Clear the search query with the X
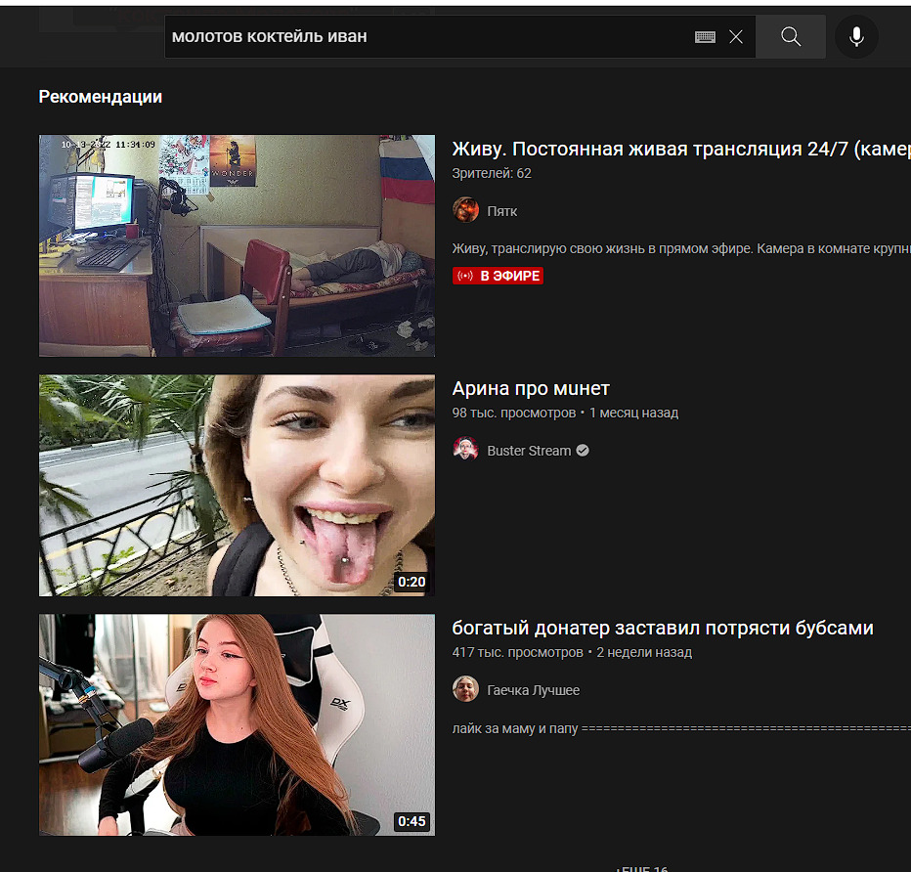The image size is (911, 872). click(736, 37)
